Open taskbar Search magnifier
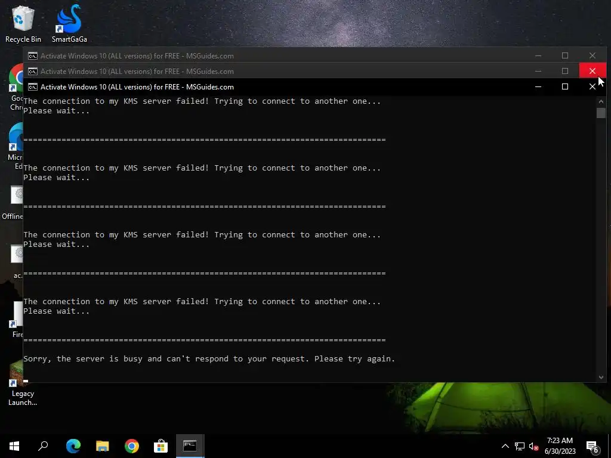This screenshot has height=458, width=611. click(43, 446)
